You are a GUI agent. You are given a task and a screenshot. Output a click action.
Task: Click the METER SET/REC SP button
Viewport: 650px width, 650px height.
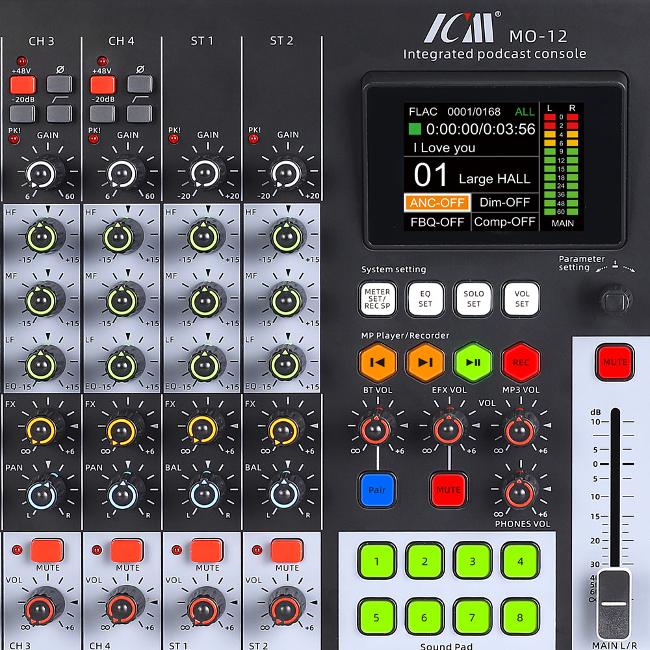[x=377, y=299]
